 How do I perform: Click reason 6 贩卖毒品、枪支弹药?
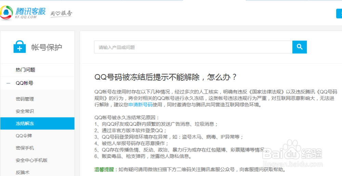[143, 157]
